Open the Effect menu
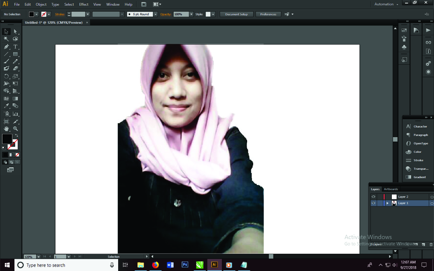The width and height of the screenshot is (434, 271). click(84, 4)
